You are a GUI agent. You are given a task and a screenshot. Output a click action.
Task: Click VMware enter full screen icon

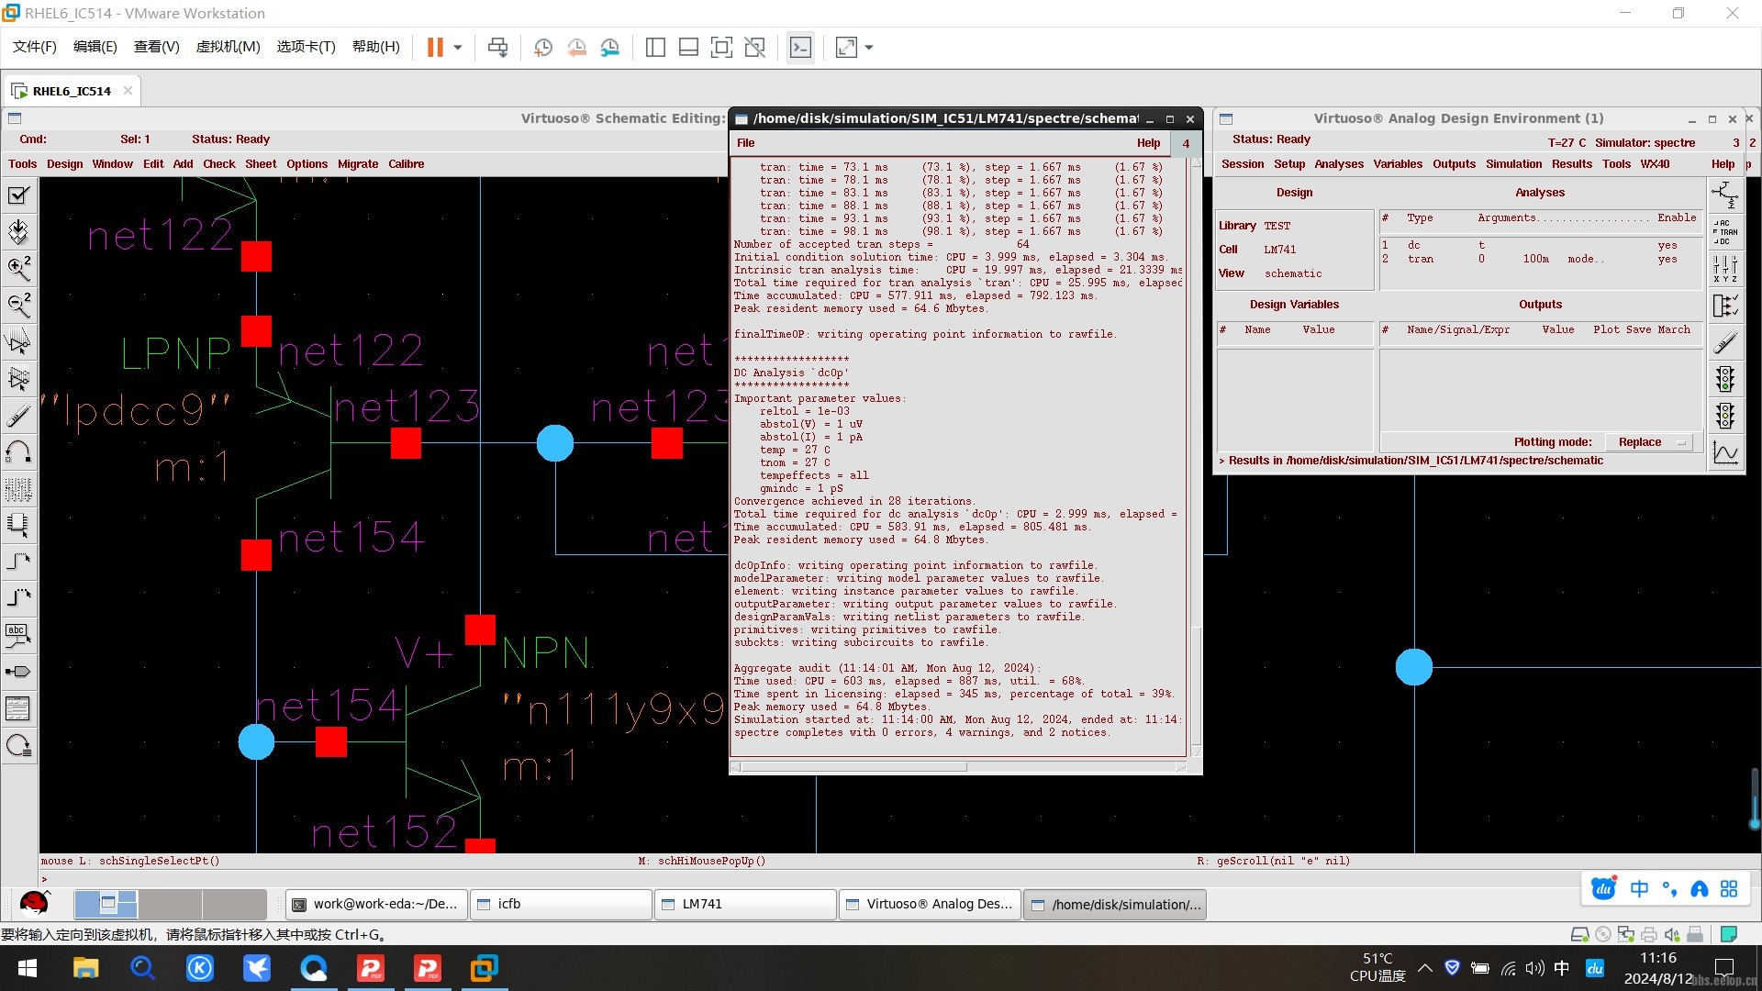coord(721,48)
